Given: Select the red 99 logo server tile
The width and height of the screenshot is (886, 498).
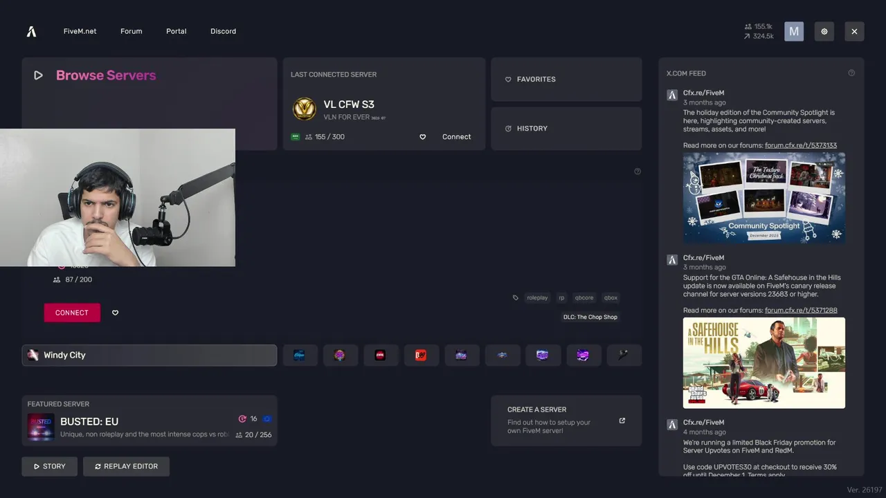Looking at the screenshot, I should pyautogui.click(x=421, y=355).
